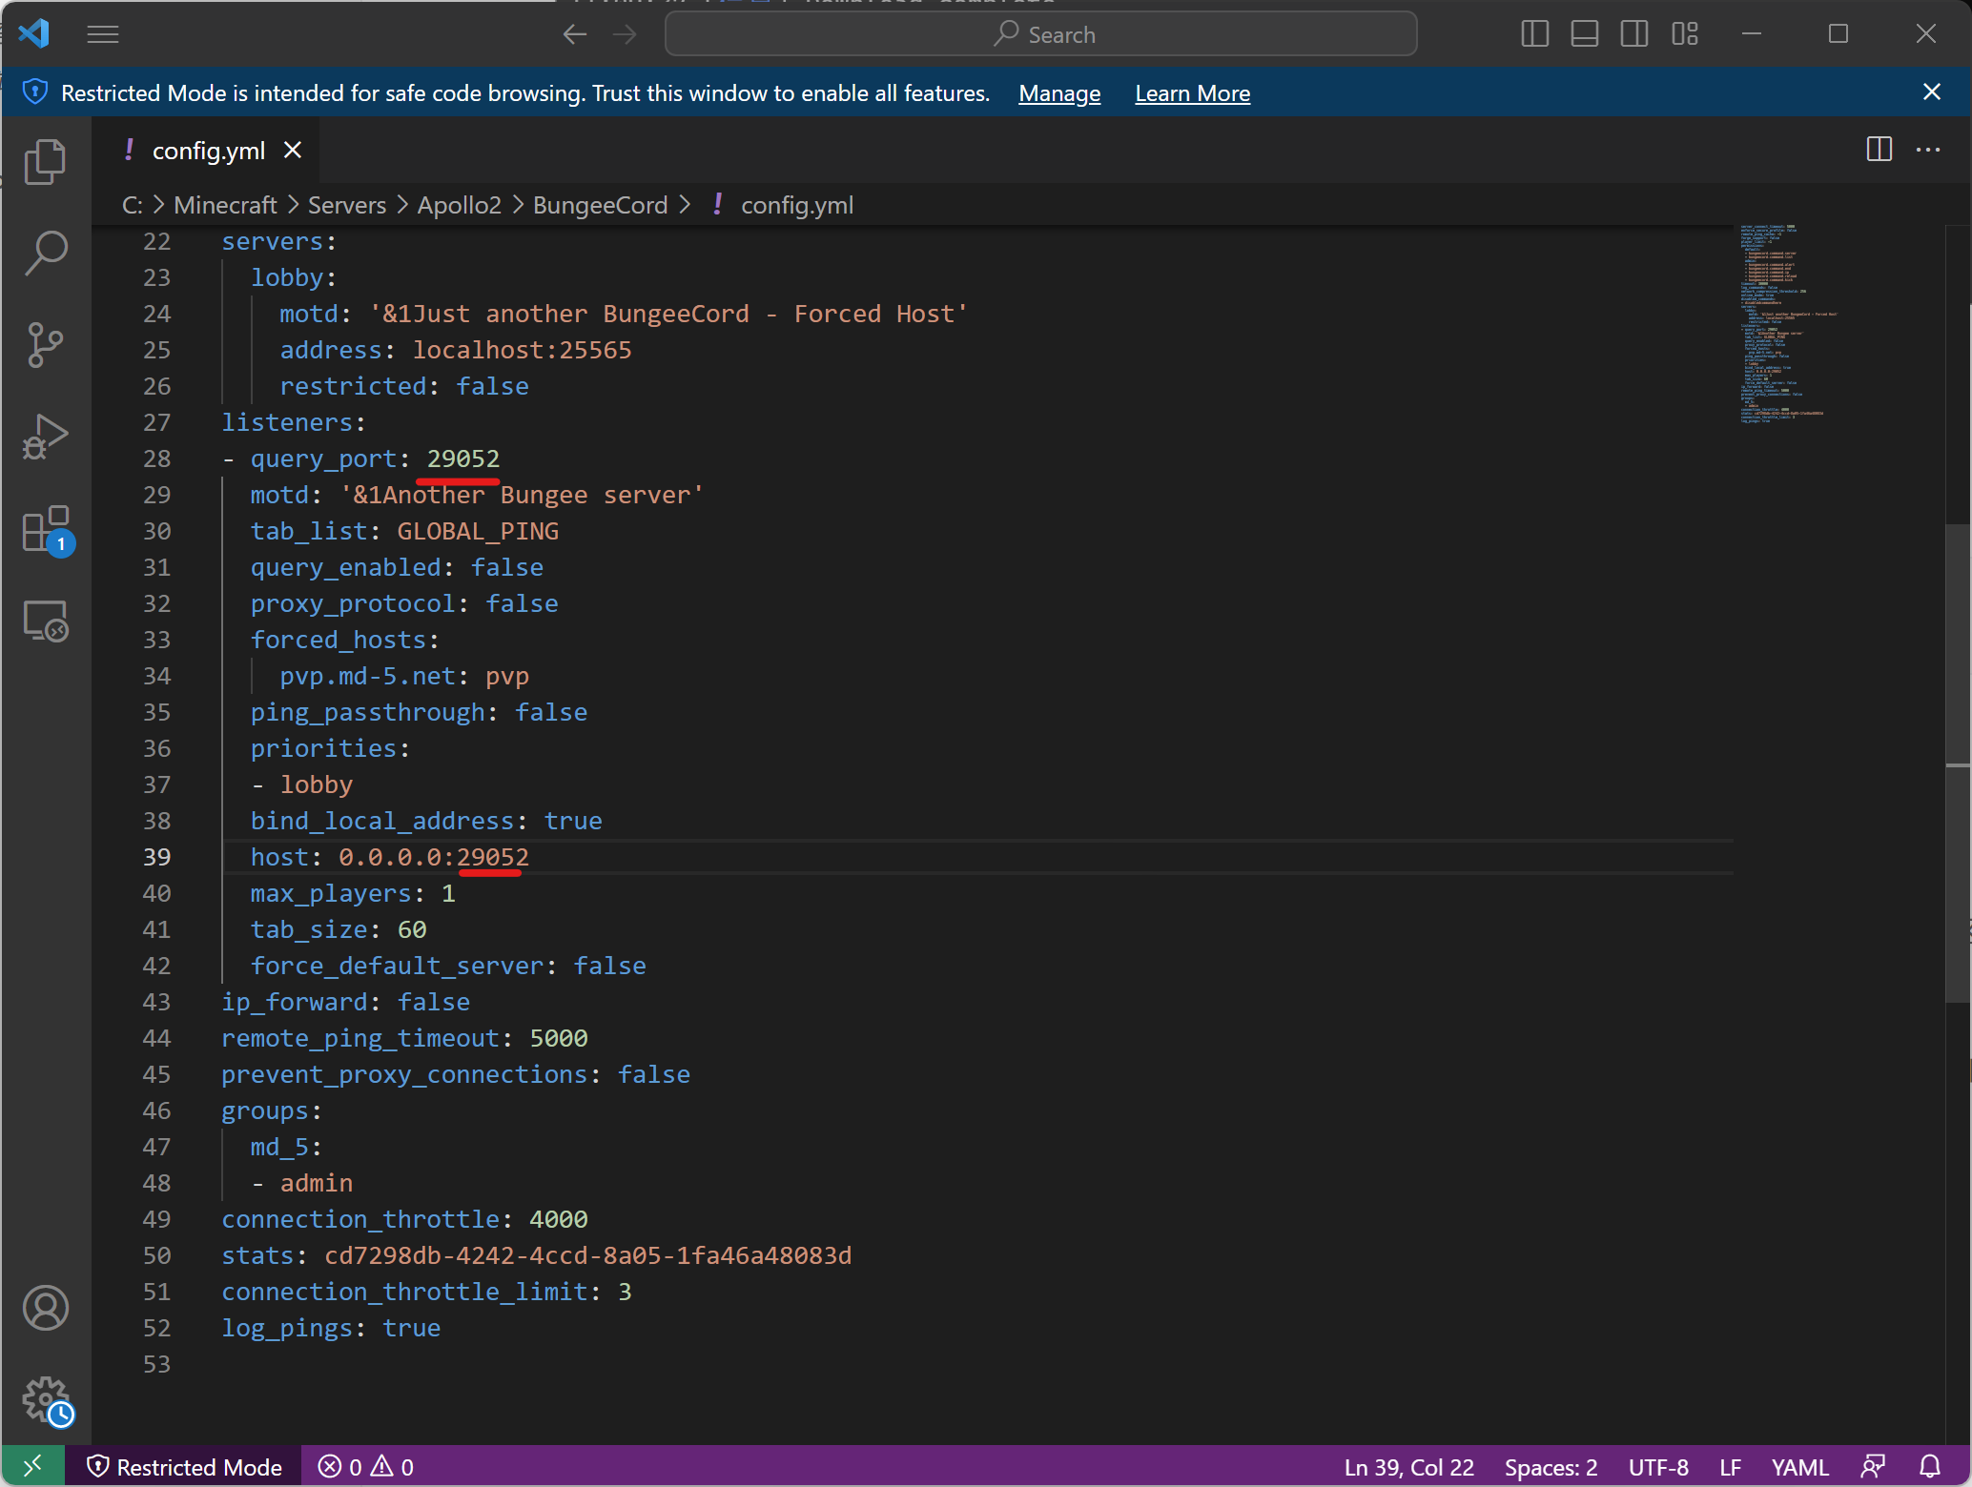Click Ln 39, Col 22 indicator
The image size is (1972, 1487).
[x=1408, y=1467]
